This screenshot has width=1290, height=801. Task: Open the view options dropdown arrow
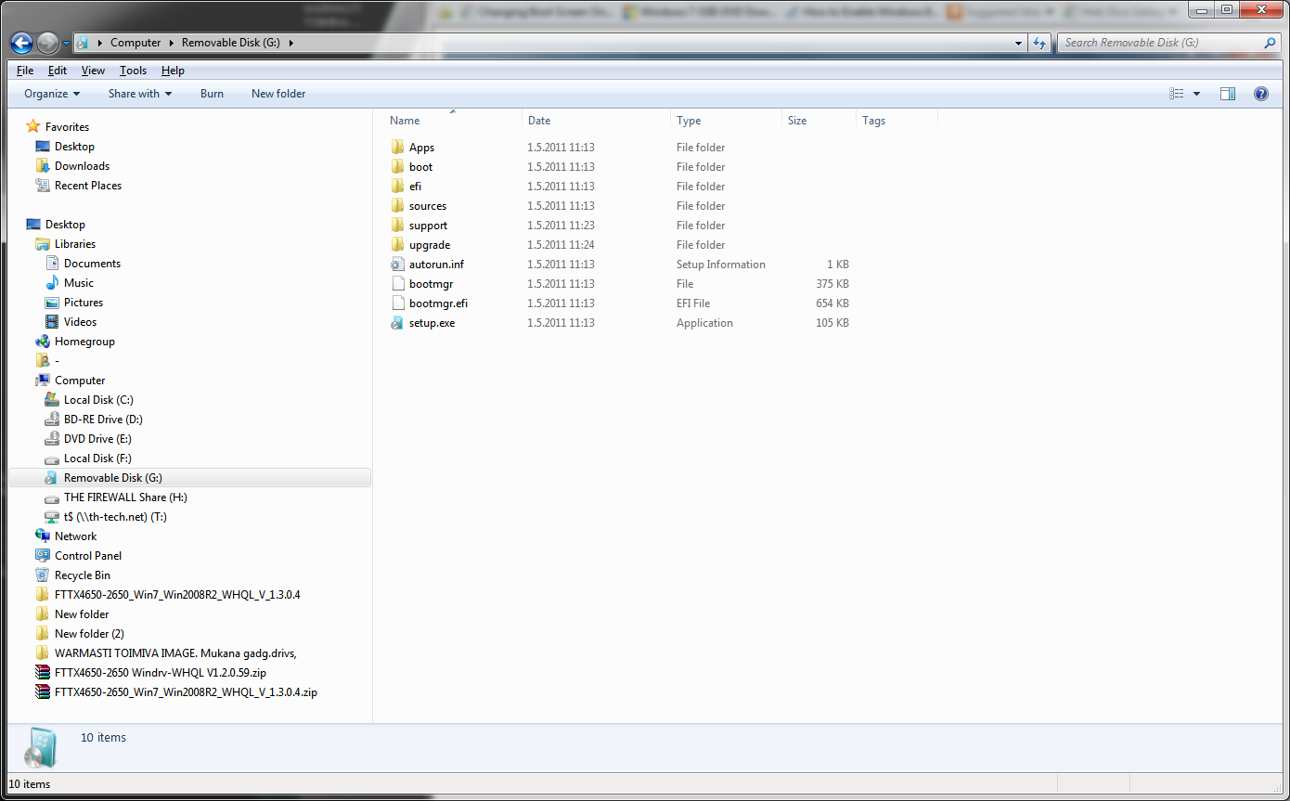coord(1196,94)
